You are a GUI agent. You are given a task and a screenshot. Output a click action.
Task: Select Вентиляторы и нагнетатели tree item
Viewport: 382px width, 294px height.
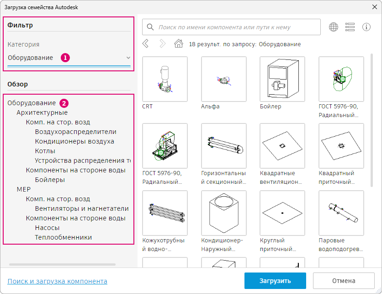(82, 208)
